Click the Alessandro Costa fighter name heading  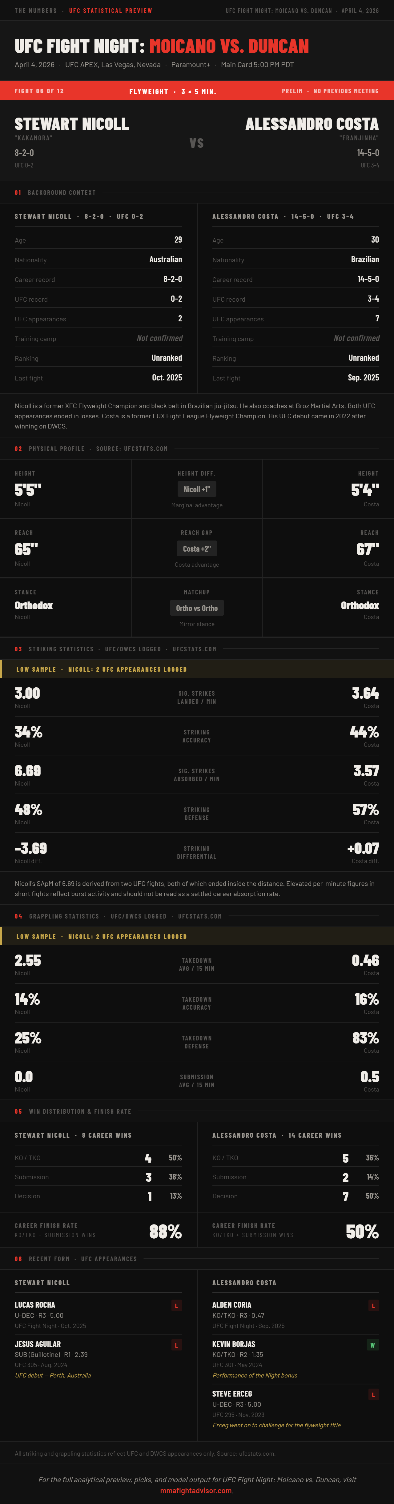(x=312, y=124)
